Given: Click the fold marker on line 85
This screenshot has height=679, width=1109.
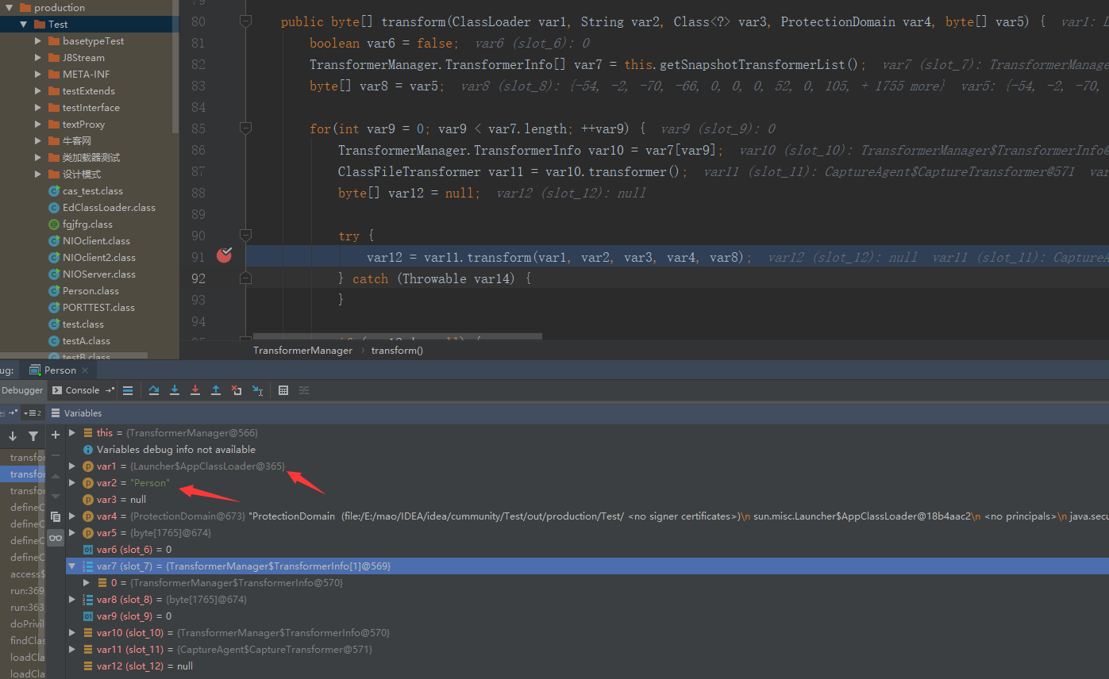Looking at the screenshot, I should tap(245, 128).
